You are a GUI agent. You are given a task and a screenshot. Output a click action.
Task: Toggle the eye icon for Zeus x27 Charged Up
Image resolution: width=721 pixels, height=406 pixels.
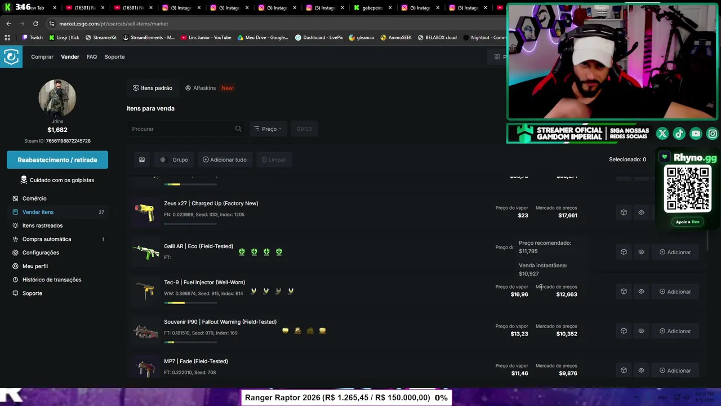(x=641, y=213)
